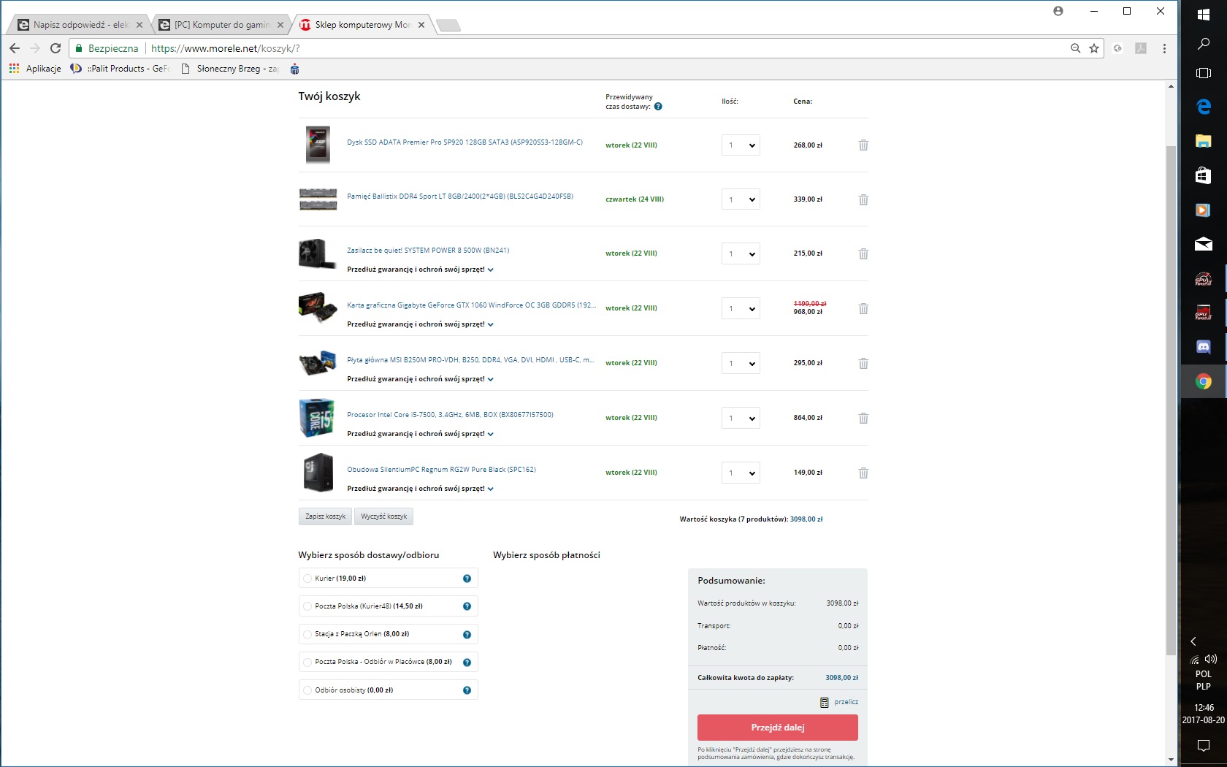The height and width of the screenshot is (767, 1227).
Task: Open Pamięć Ballistix DDR4 product link
Action: [x=460, y=196]
